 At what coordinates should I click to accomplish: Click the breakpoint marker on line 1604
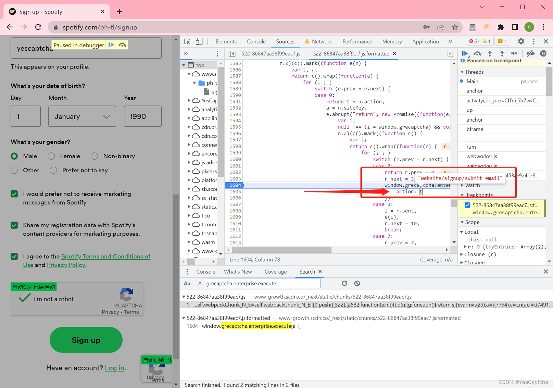(235, 185)
